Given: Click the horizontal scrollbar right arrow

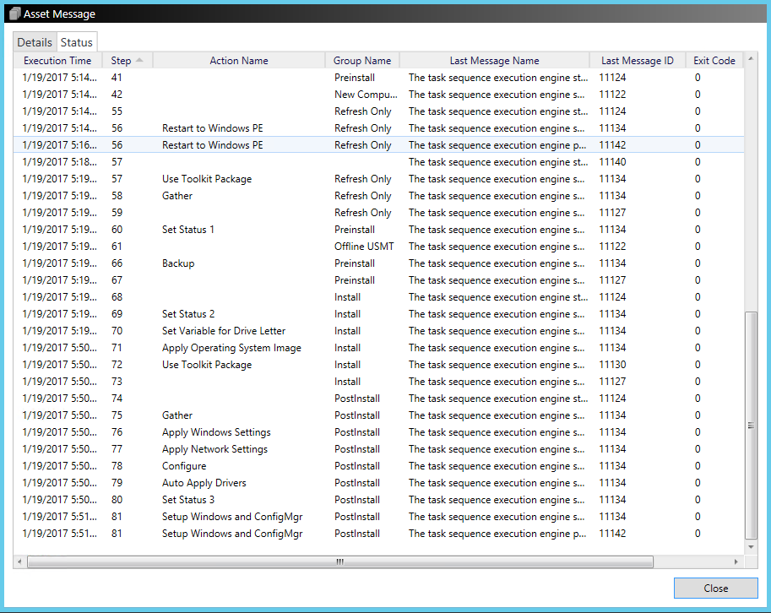Looking at the screenshot, I should pyautogui.click(x=737, y=561).
